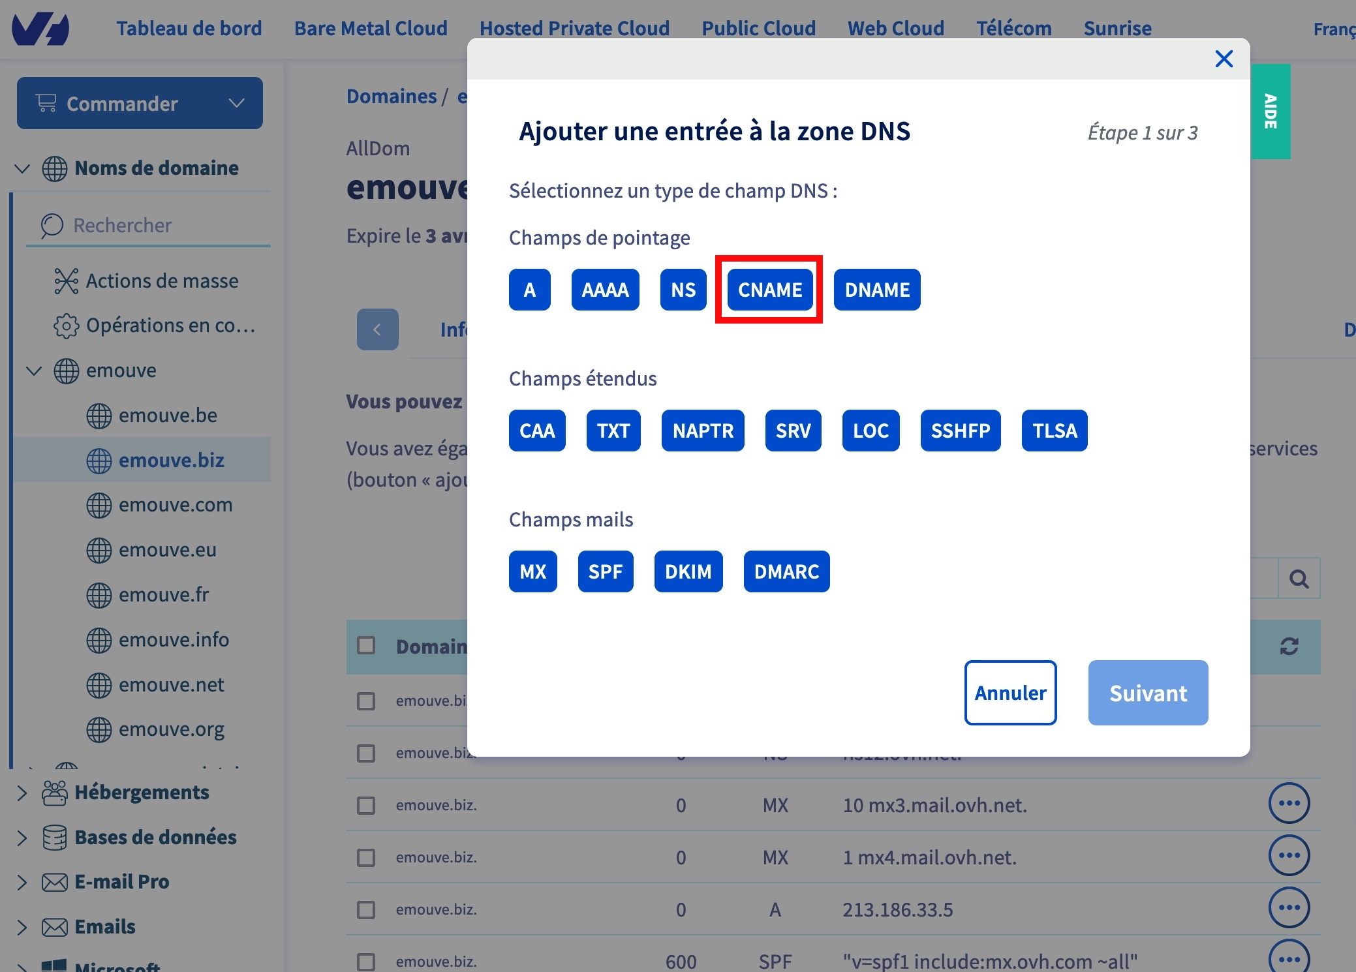Click the Domaines breadcrumb link
The width and height of the screenshot is (1356, 972).
(392, 97)
